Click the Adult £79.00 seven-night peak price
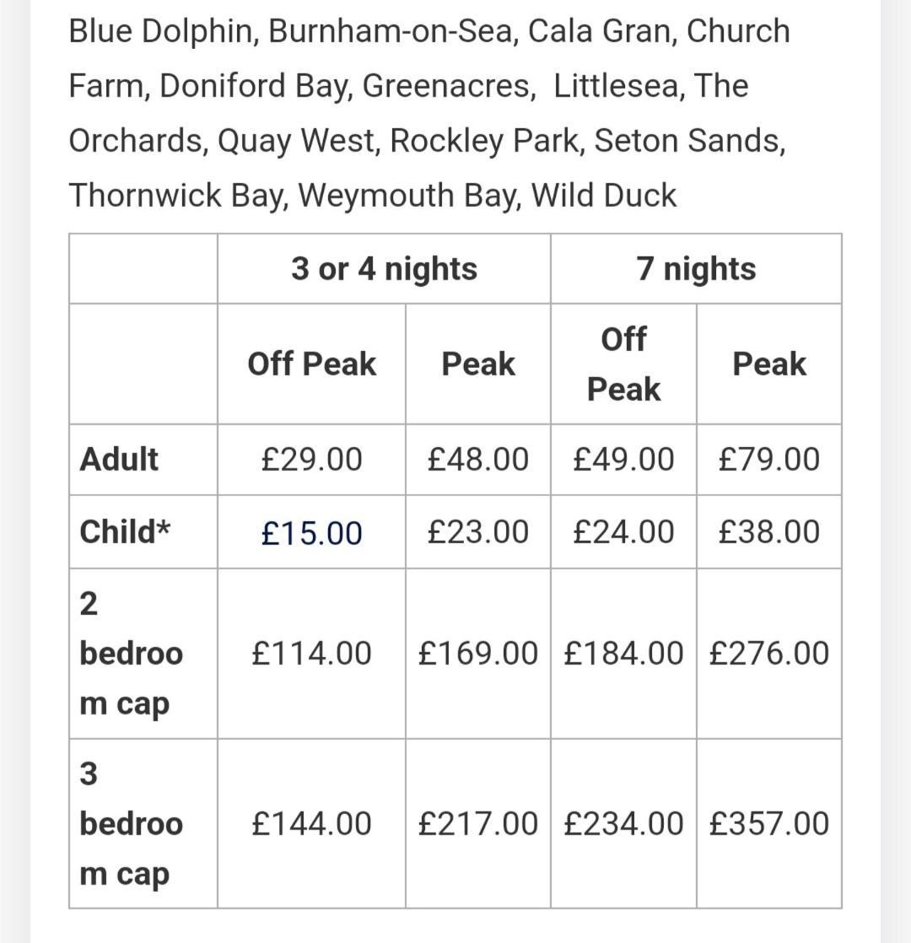 (769, 460)
